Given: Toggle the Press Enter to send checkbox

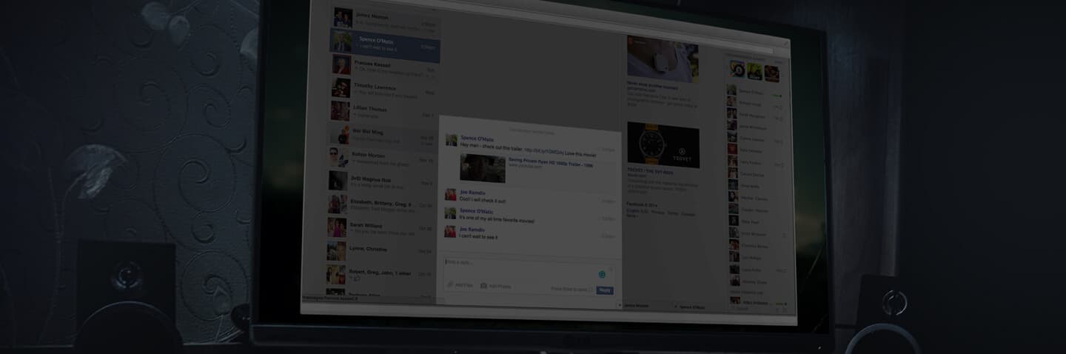Looking at the screenshot, I should point(592,290).
